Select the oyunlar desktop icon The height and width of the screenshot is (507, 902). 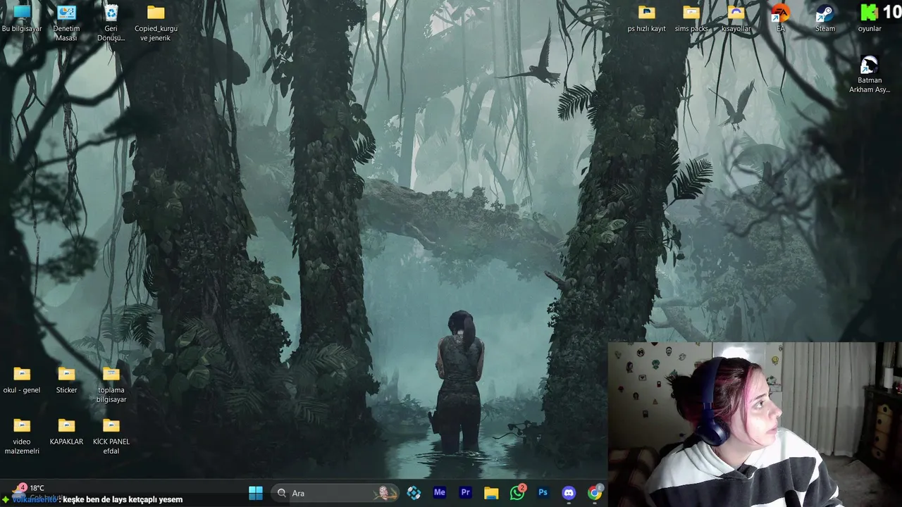[870, 19]
